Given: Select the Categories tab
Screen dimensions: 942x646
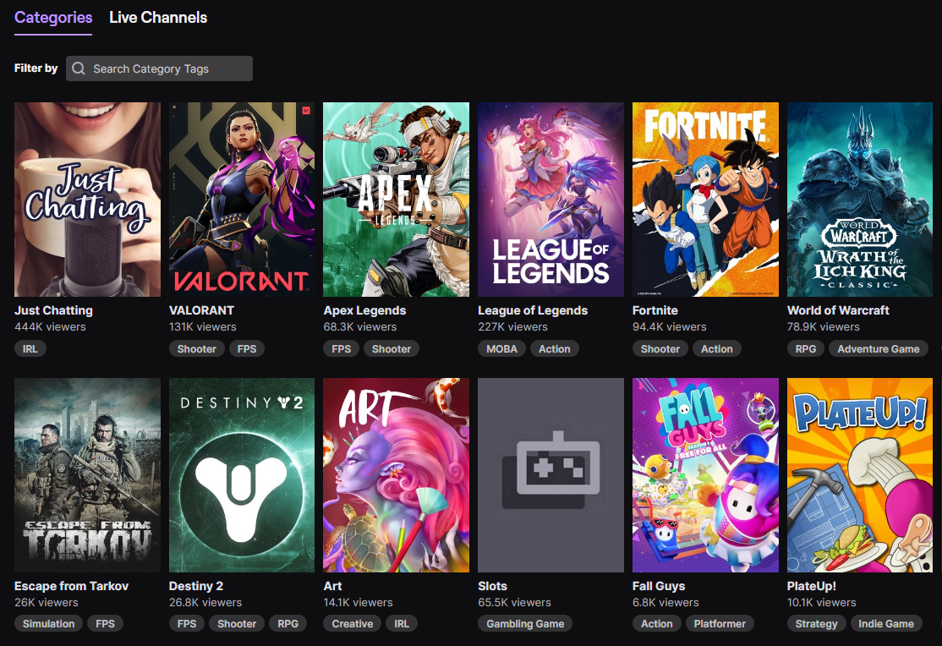Looking at the screenshot, I should coord(53,17).
